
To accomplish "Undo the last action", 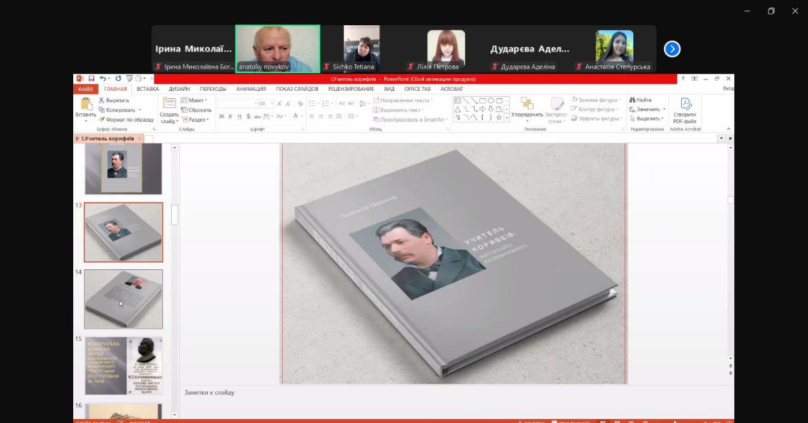I will point(102,78).
